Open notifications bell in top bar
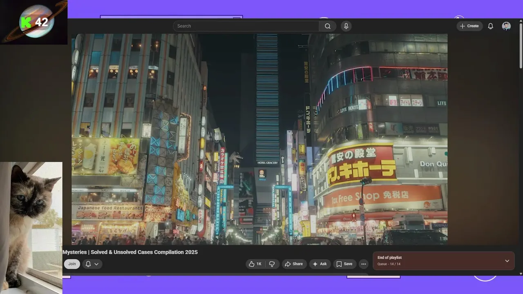Viewport: 523px width, 294px height. (491, 26)
